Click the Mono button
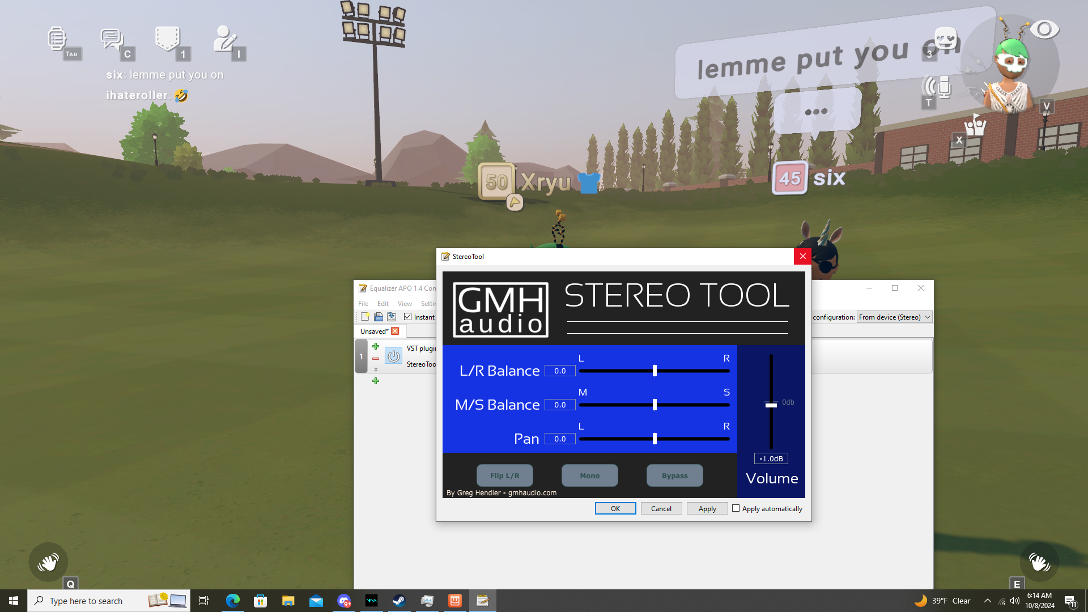1088x612 pixels. click(589, 475)
